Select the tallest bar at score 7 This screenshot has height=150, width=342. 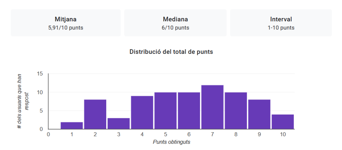pyautogui.click(x=212, y=107)
